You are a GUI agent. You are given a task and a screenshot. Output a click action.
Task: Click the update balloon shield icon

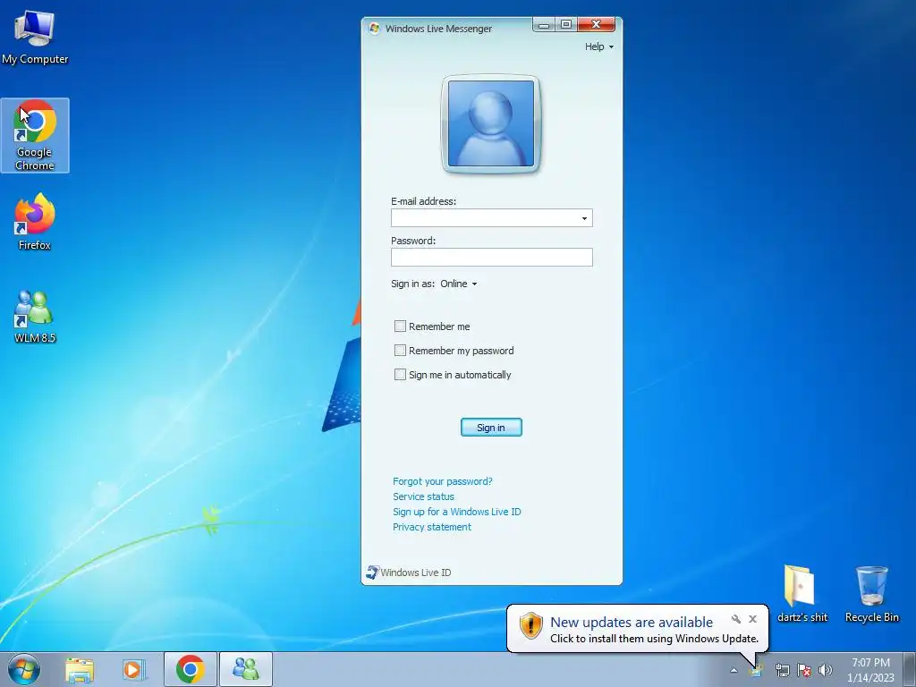530,625
